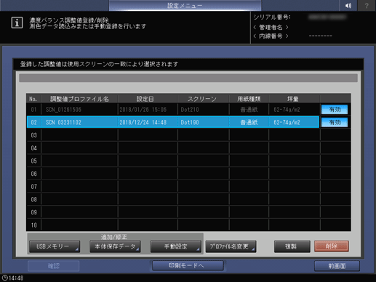Click the 調整値プロファイル名 column header

pyautogui.click(x=79, y=99)
